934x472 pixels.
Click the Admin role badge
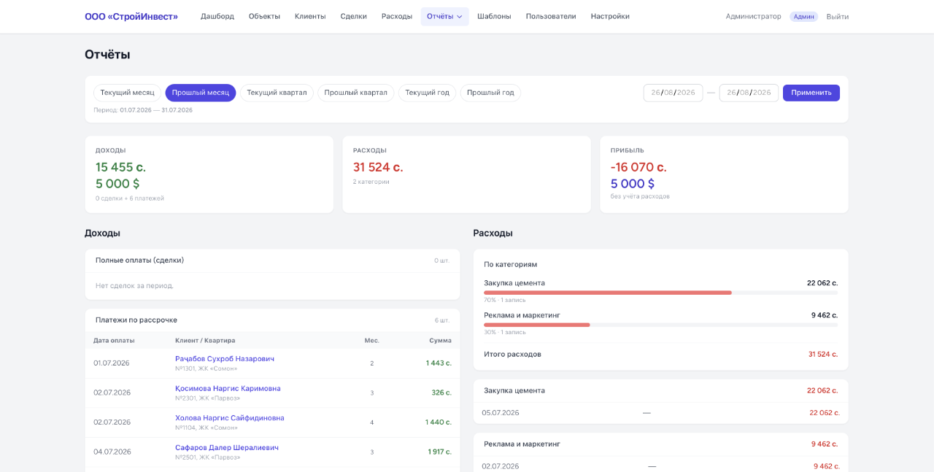[x=803, y=16]
